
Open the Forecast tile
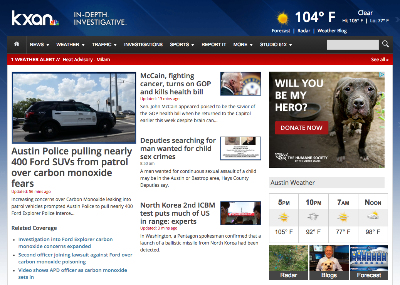click(x=369, y=263)
